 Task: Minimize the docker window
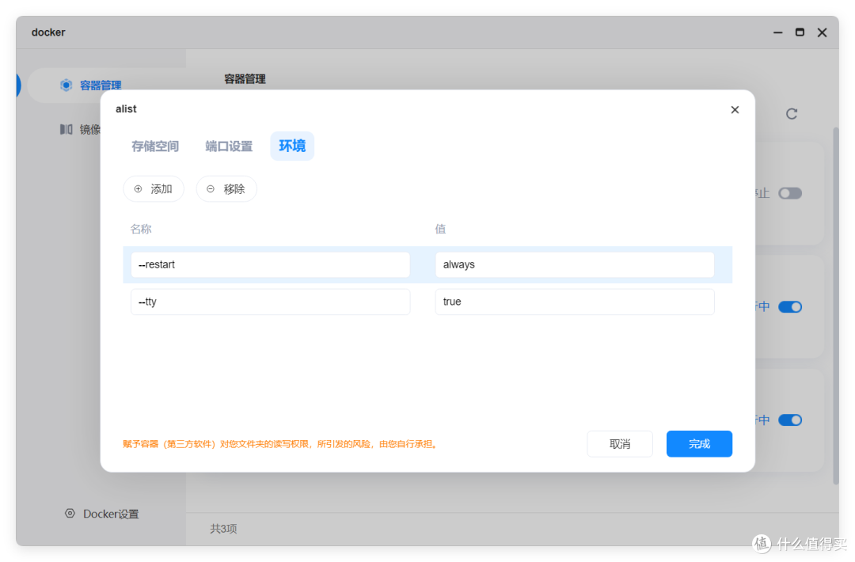[x=777, y=32]
